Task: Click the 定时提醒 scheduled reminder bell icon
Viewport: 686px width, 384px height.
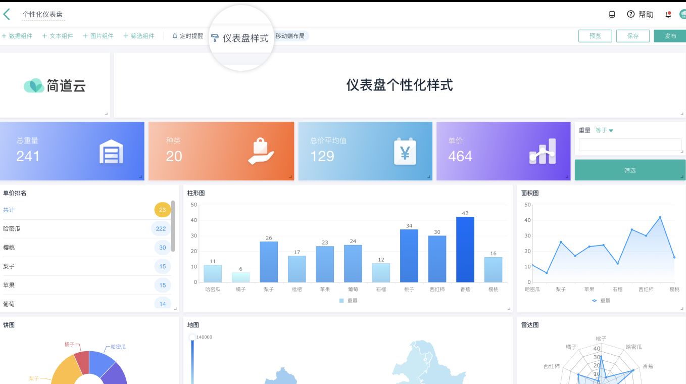Action: pos(174,36)
